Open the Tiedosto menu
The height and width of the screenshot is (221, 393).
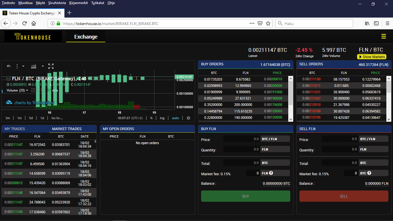(x=8, y=3)
